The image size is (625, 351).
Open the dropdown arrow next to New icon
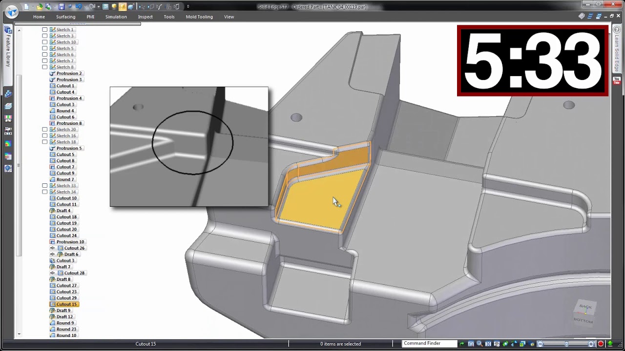tap(33, 7)
